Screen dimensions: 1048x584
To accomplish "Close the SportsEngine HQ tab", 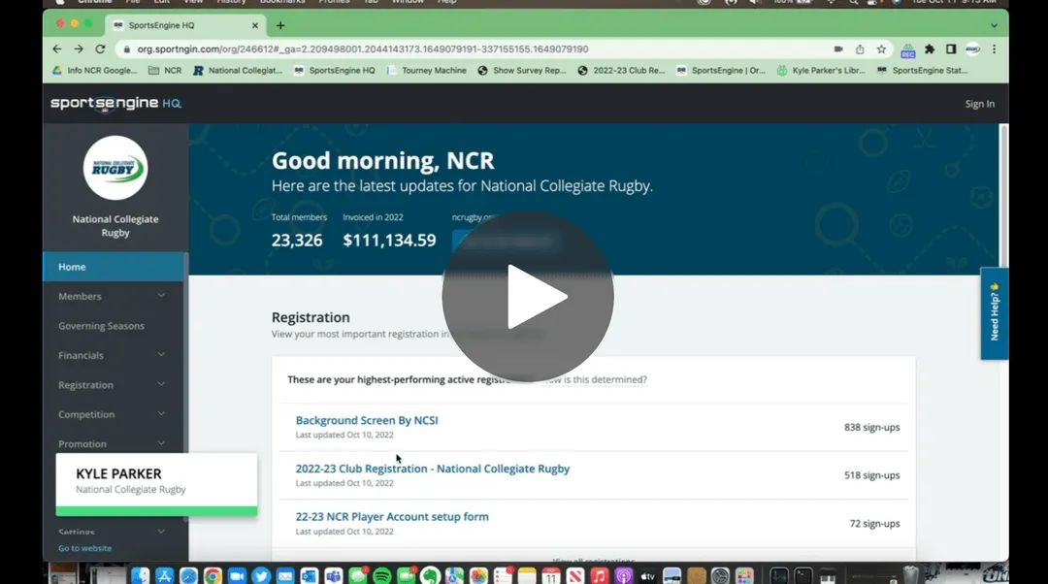I will 254,25.
